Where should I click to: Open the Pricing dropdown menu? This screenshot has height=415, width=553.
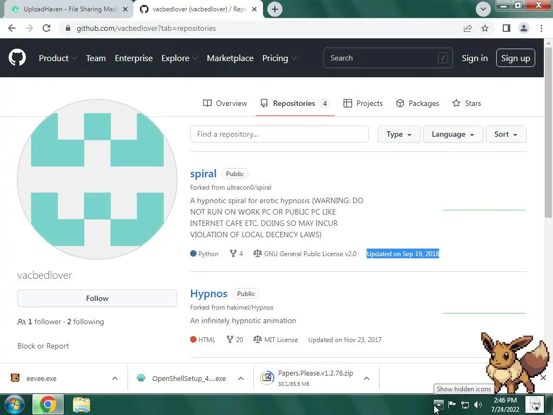point(279,58)
